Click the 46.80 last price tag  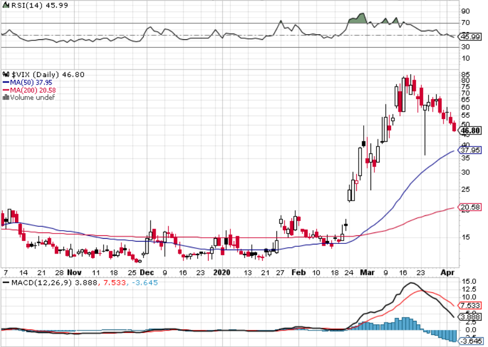coord(470,130)
